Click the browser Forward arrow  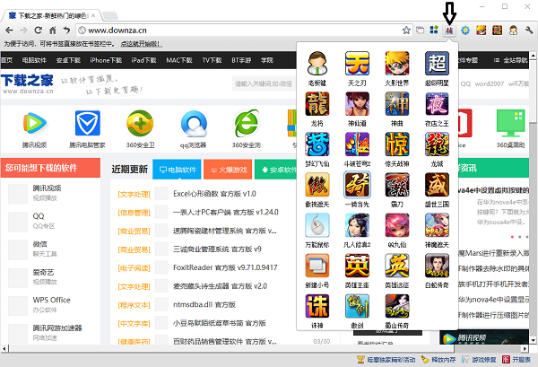[23, 31]
